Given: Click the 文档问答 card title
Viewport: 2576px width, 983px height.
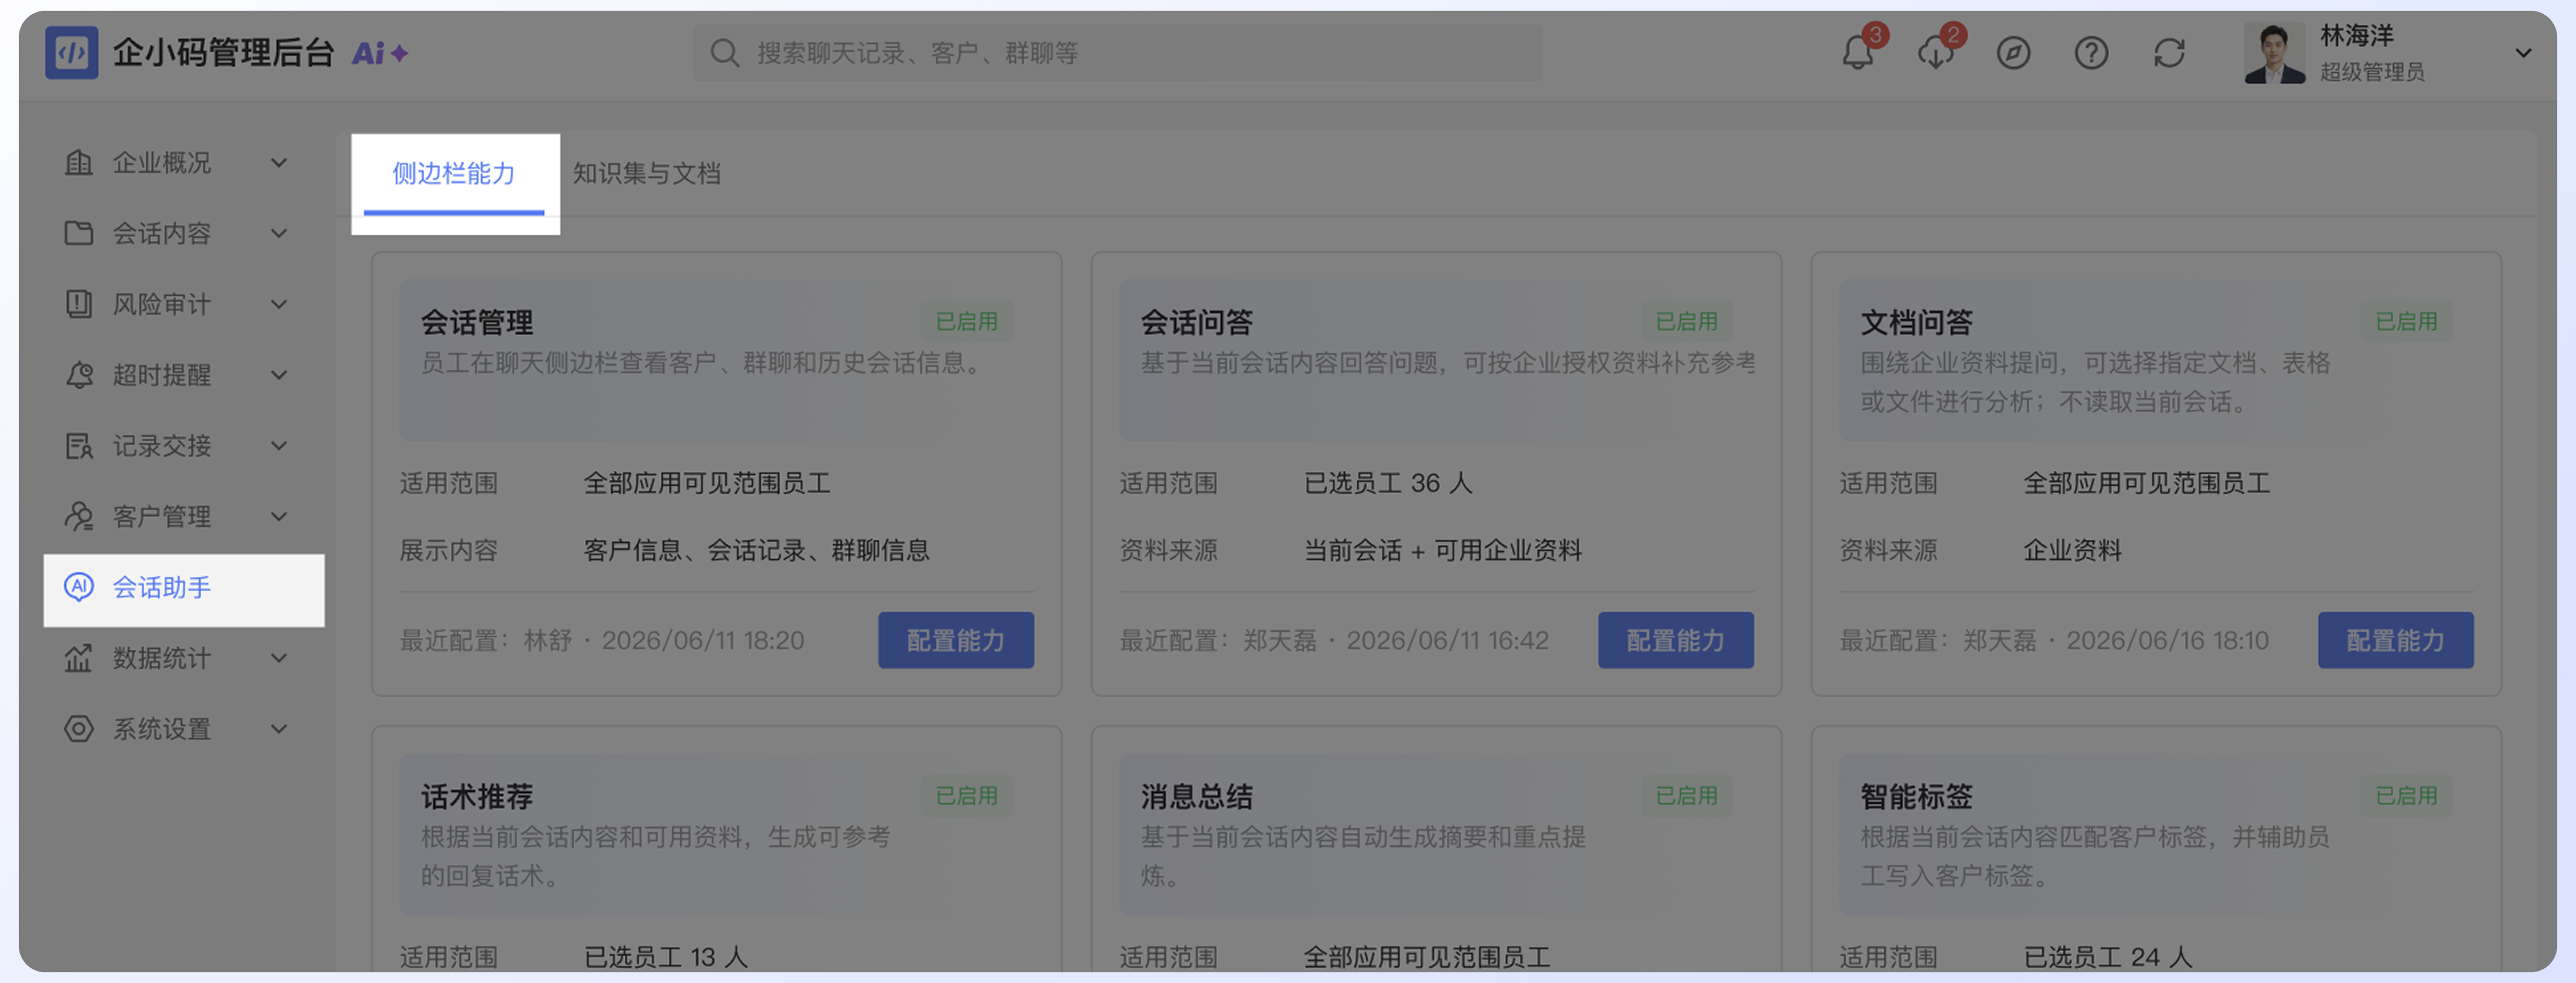Looking at the screenshot, I should (x=1917, y=322).
